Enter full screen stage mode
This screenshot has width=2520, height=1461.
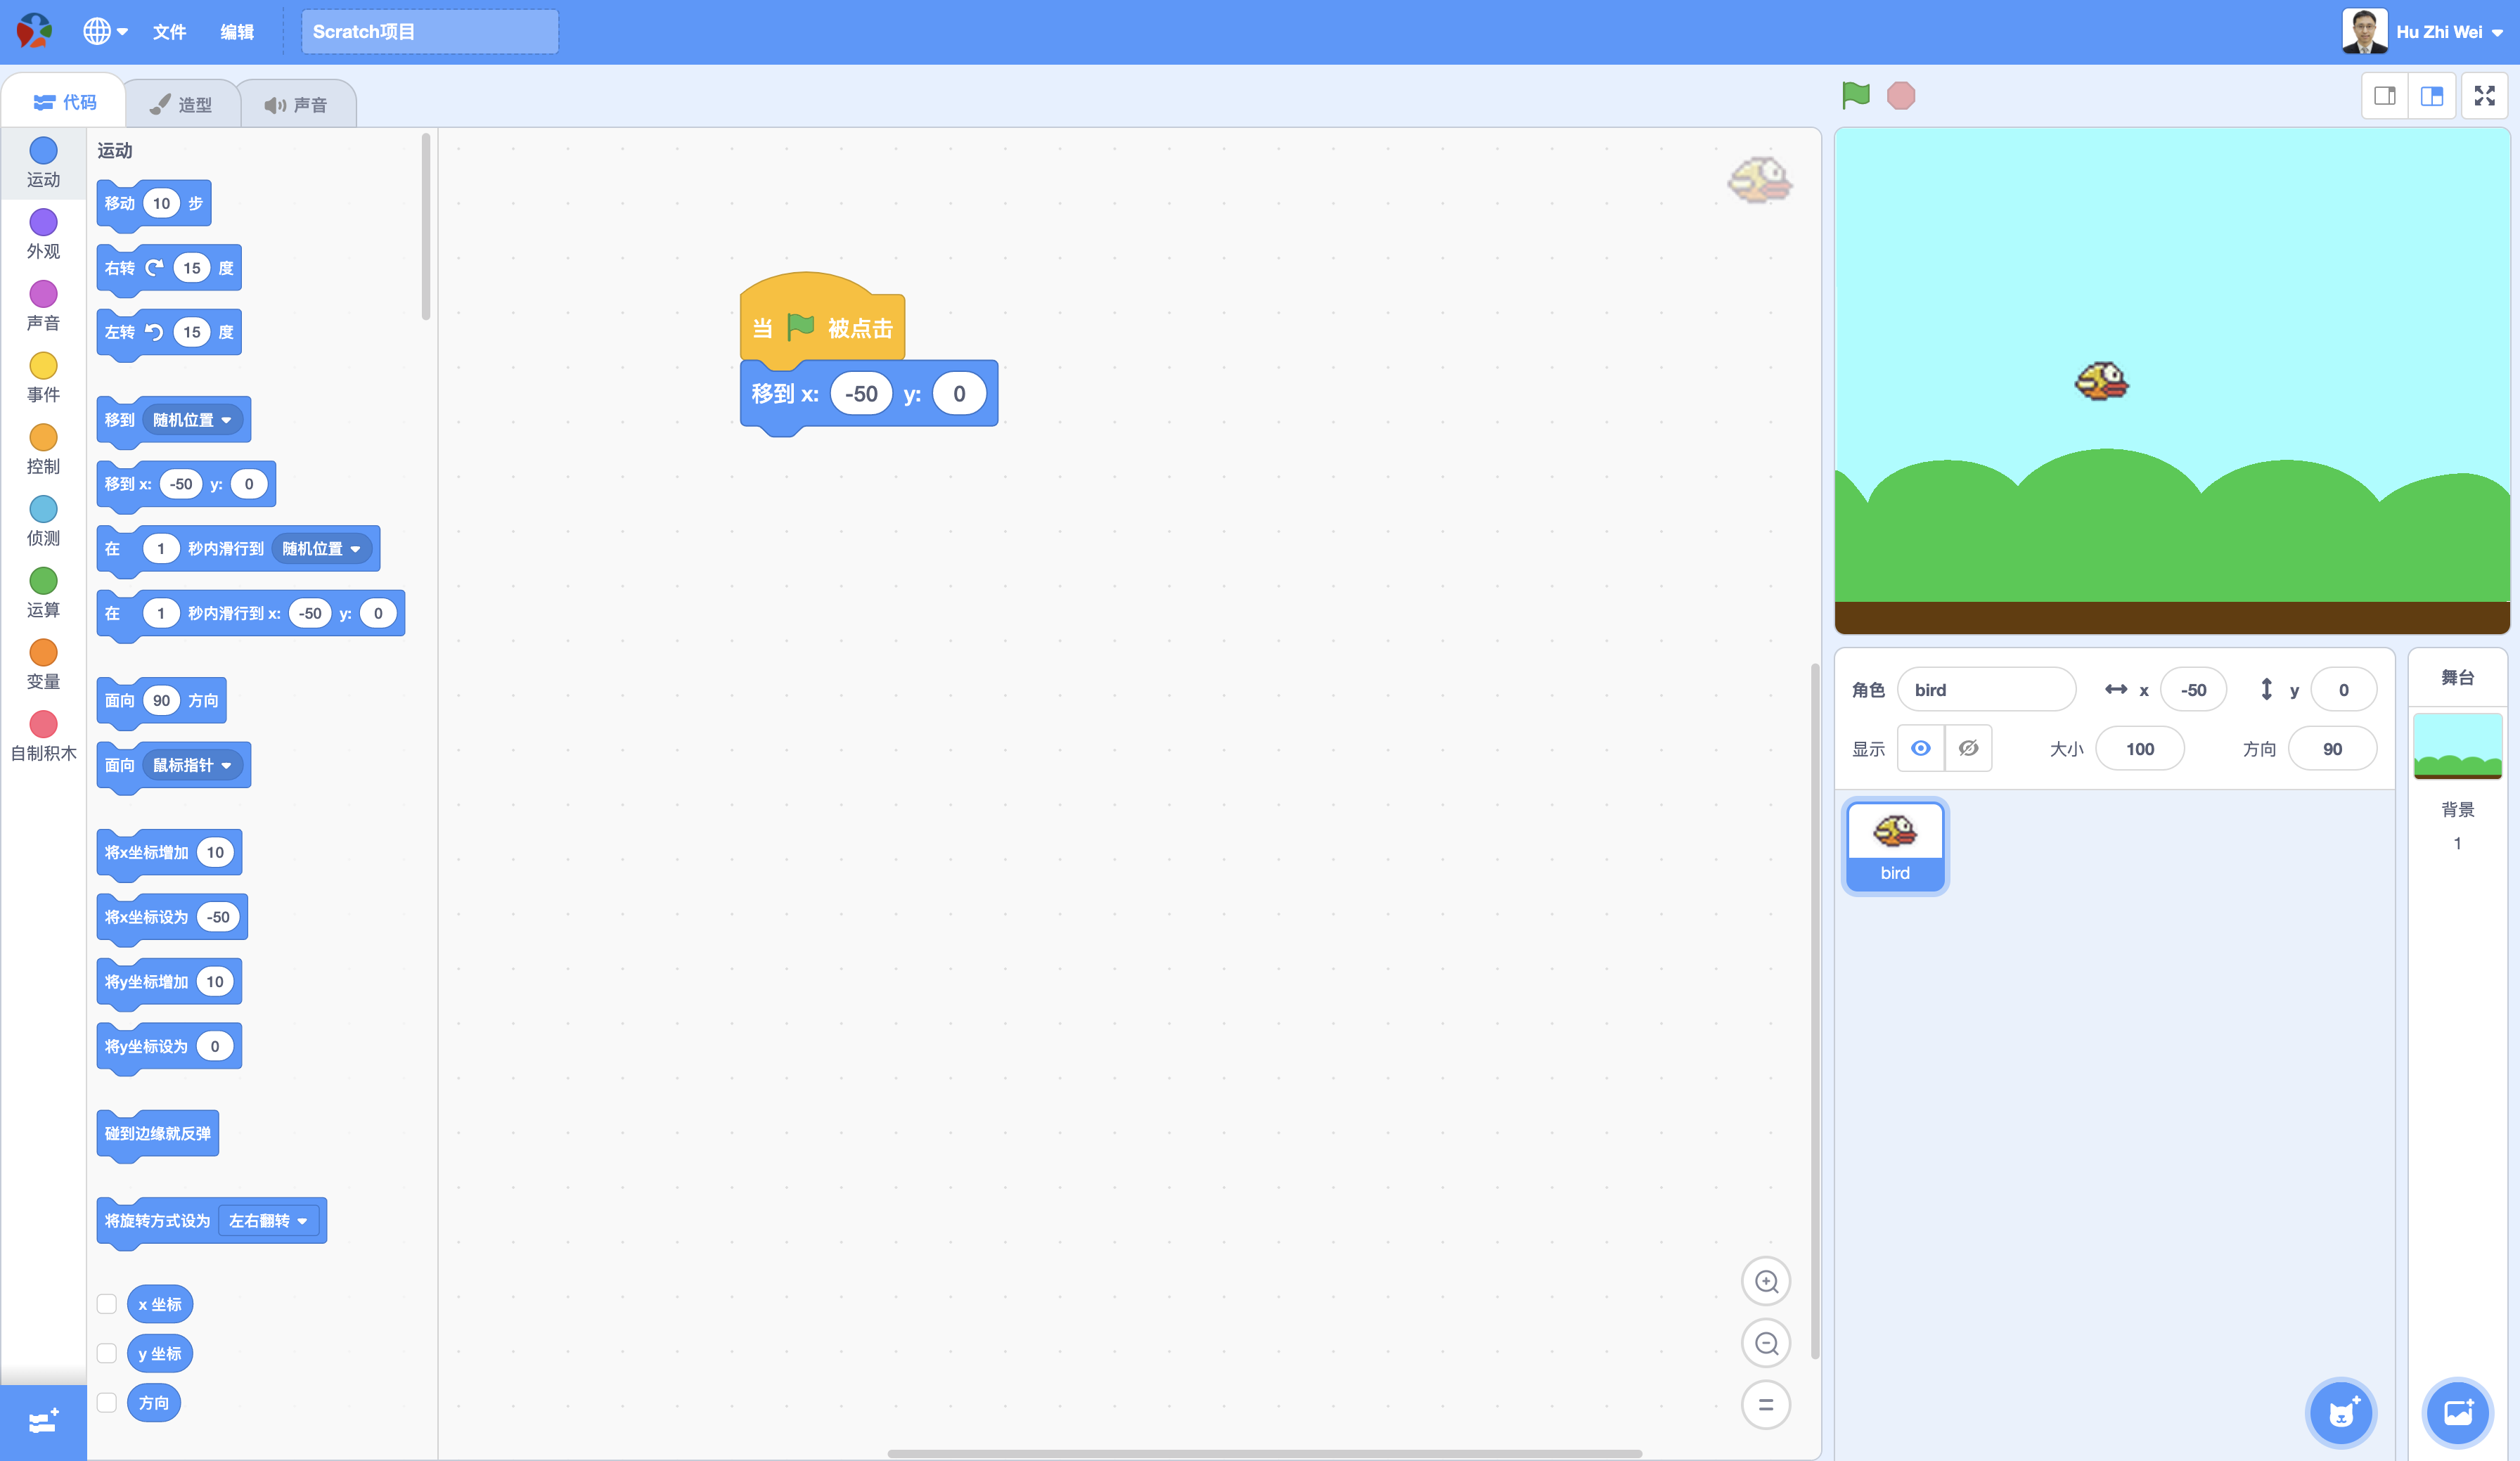2484,96
